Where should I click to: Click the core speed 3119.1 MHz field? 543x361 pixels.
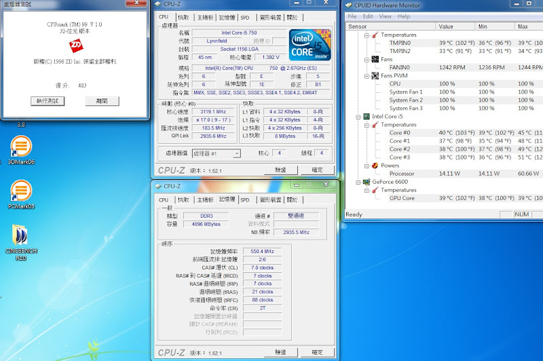tap(213, 112)
